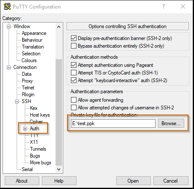Close the PuTTY Configuration window

(183, 6)
